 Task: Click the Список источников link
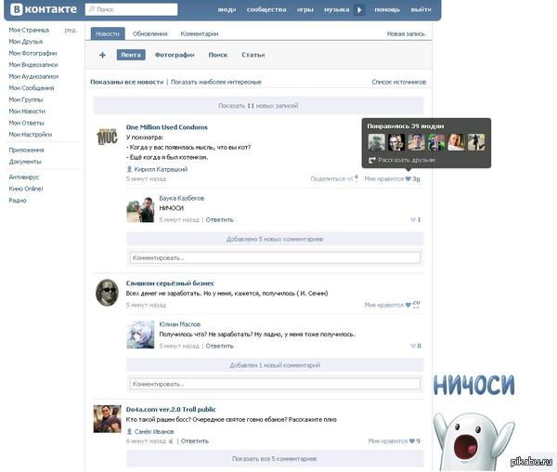click(398, 82)
